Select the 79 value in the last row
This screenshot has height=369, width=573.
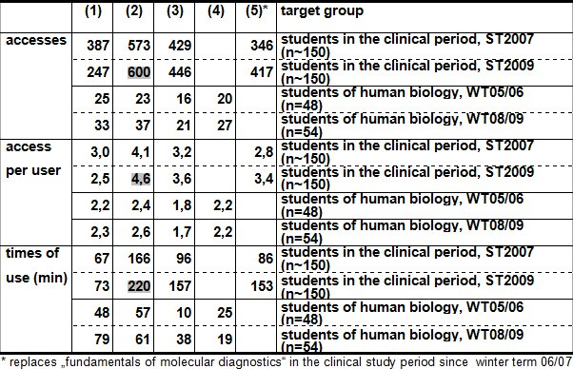coord(102,340)
